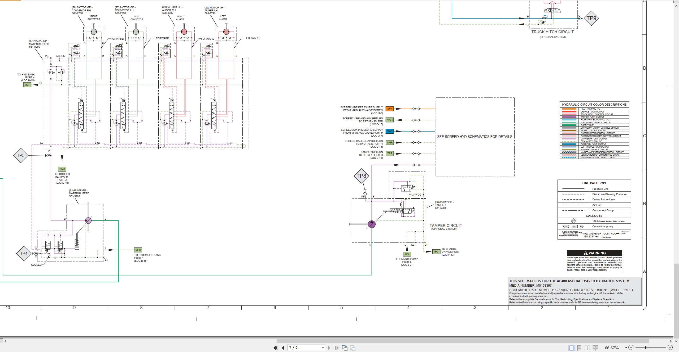
Task: Click the TP5 test port diamond
Action: click(x=21, y=155)
